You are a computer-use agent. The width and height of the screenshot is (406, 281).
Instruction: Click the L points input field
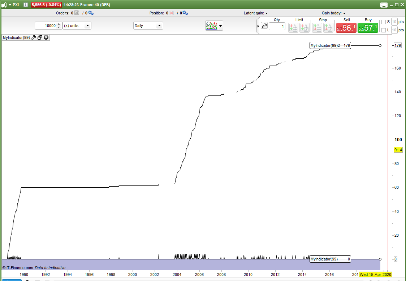point(394,30)
